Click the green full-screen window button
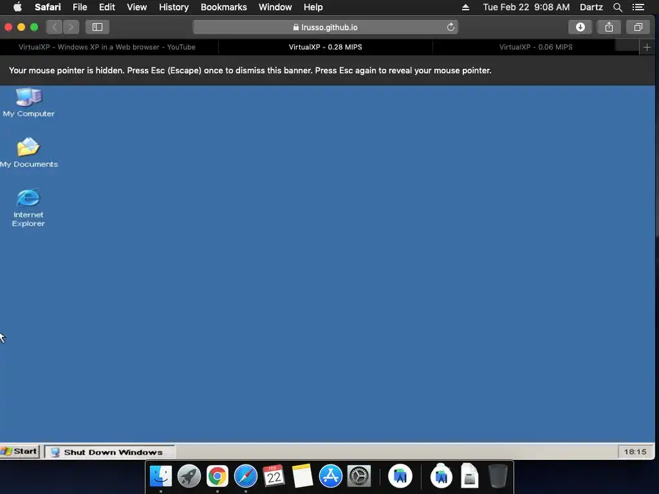Viewport: 659px width, 494px height. (34, 27)
